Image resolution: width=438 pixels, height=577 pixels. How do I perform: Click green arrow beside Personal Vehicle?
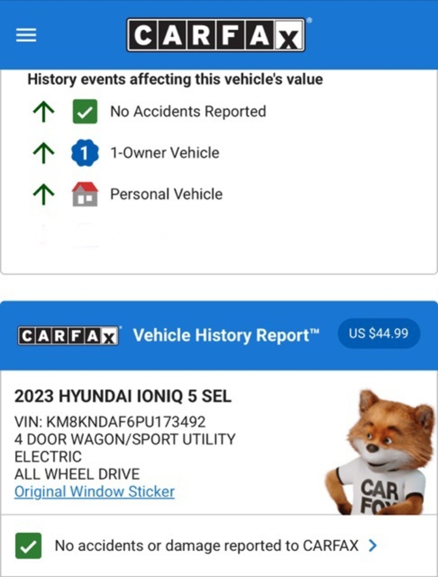click(44, 194)
